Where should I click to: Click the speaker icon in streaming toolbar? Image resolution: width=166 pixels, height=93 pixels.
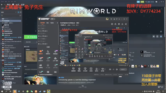click(102, 69)
